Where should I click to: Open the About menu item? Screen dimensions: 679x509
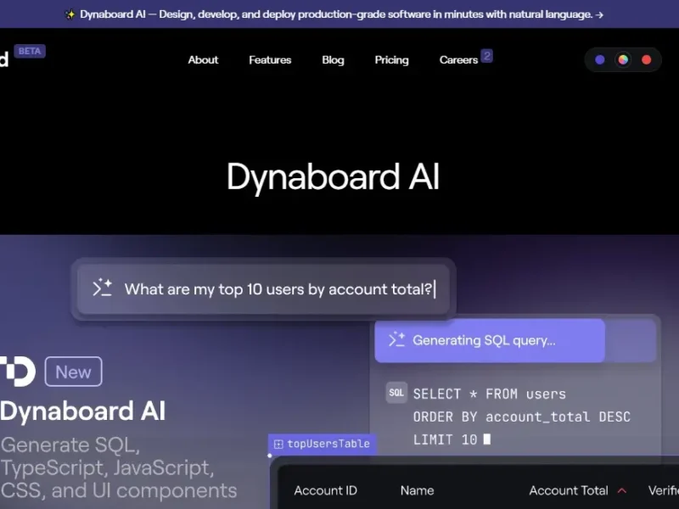coord(203,60)
